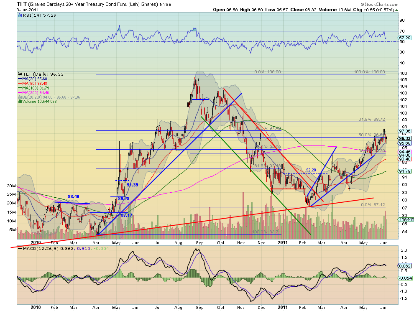Viewport: 414px width, 311px height.
Task: Click the candlestick icon beside TLT (Daily)
Action: (x=20, y=74)
